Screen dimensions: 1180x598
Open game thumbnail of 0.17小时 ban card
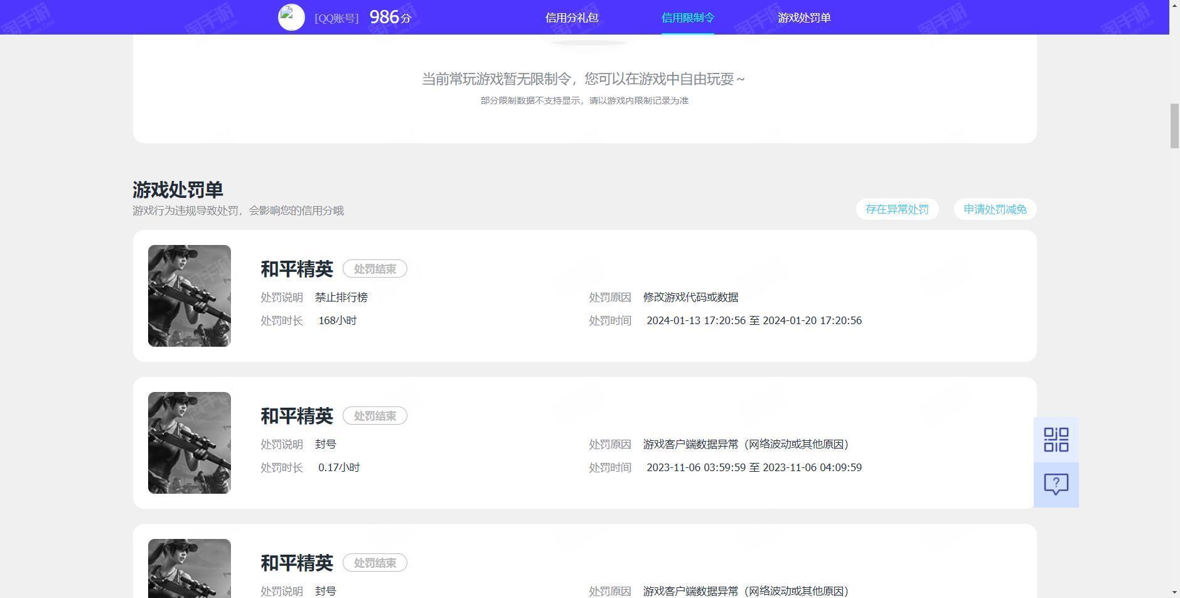coord(190,443)
